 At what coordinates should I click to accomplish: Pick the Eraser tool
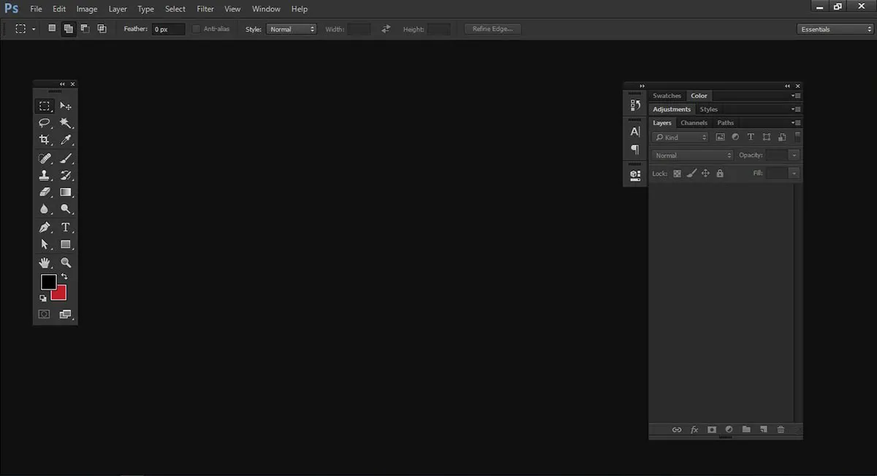tap(45, 192)
